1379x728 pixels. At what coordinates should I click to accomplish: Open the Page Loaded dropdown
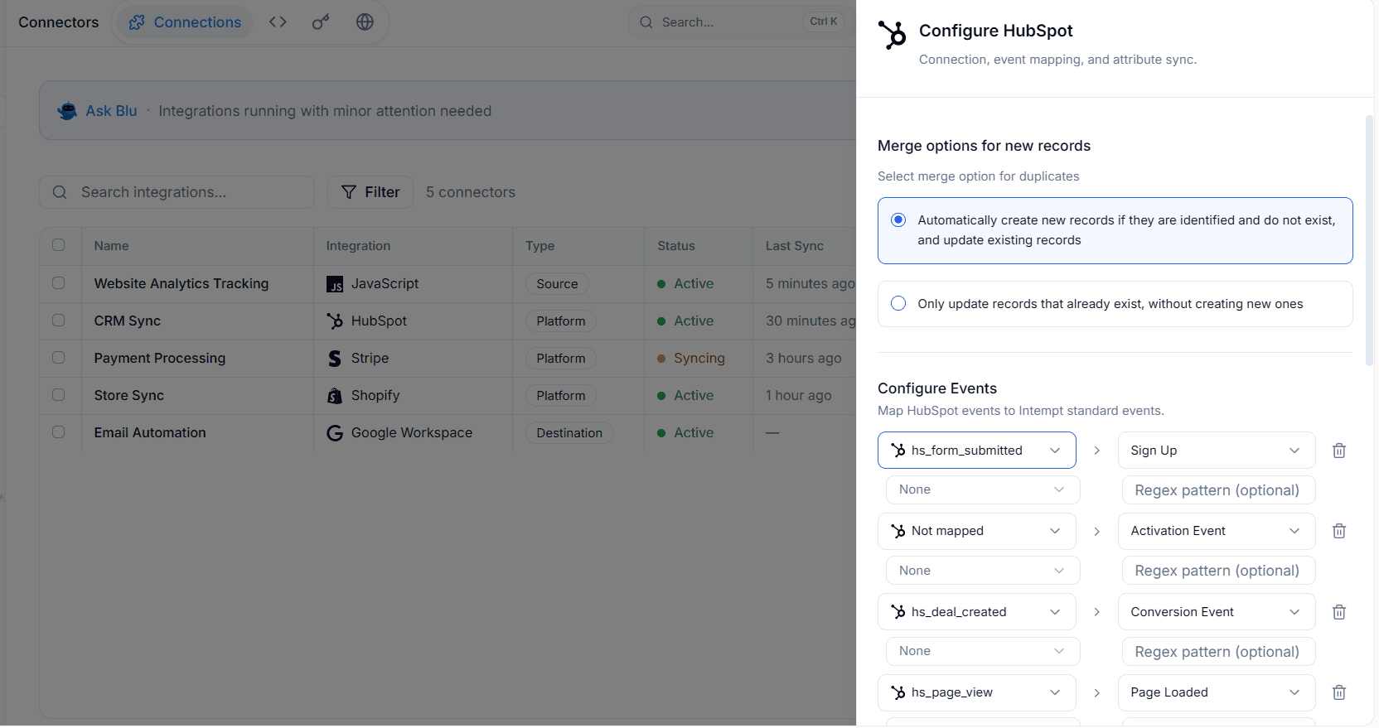(1217, 692)
